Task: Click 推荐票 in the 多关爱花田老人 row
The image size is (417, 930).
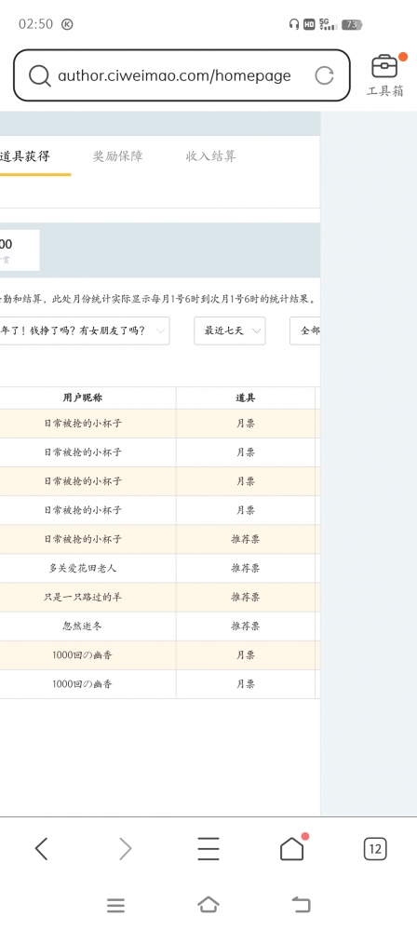Action: click(x=246, y=568)
